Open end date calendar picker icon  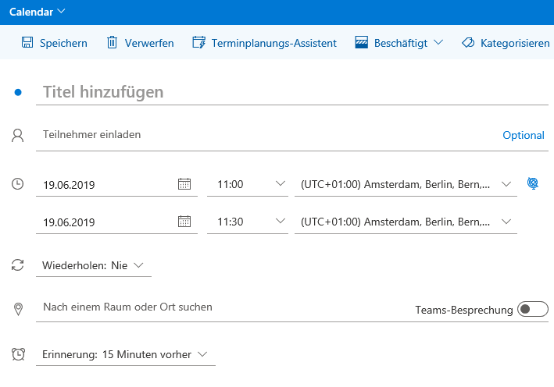click(x=184, y=222)
